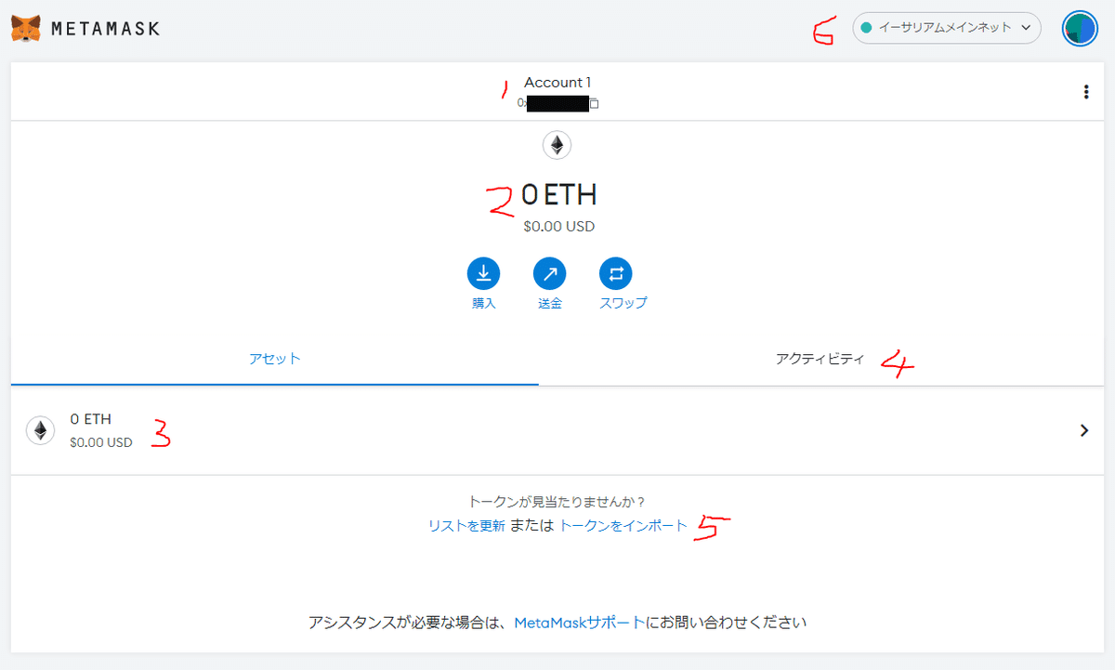Click the MetaMask fox logo
The height and width of the screenshot is (670, 1115).
click(25, 28)
